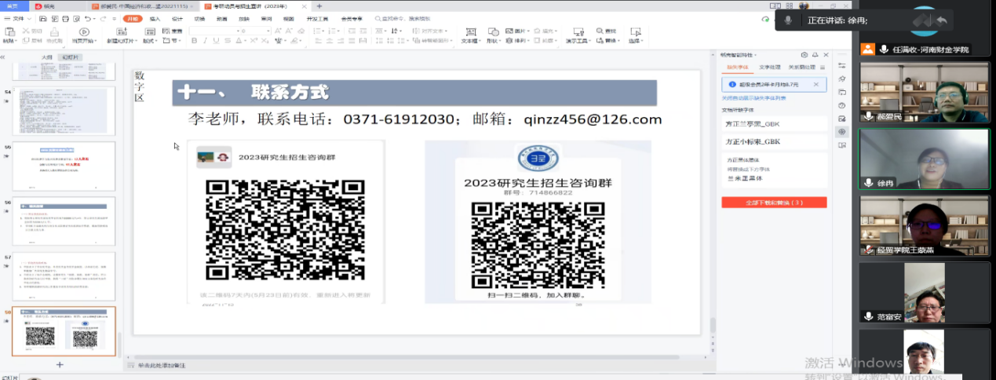The image size is (996, 380).
Task: Click the Paste icon in the ribbon
Action: coord(9,33)
